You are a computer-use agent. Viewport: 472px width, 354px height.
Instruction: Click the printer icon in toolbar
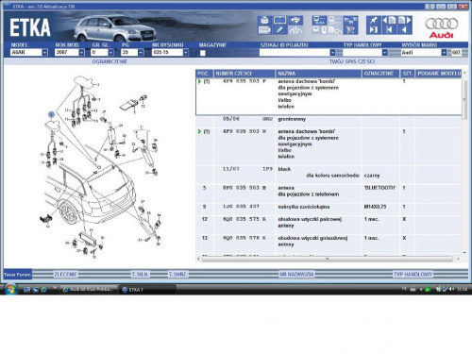[x=264, y=21]
